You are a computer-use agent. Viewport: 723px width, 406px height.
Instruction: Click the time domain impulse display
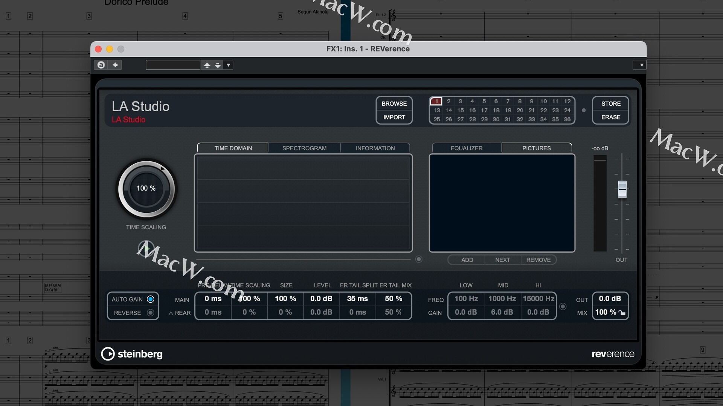(303, 203)
